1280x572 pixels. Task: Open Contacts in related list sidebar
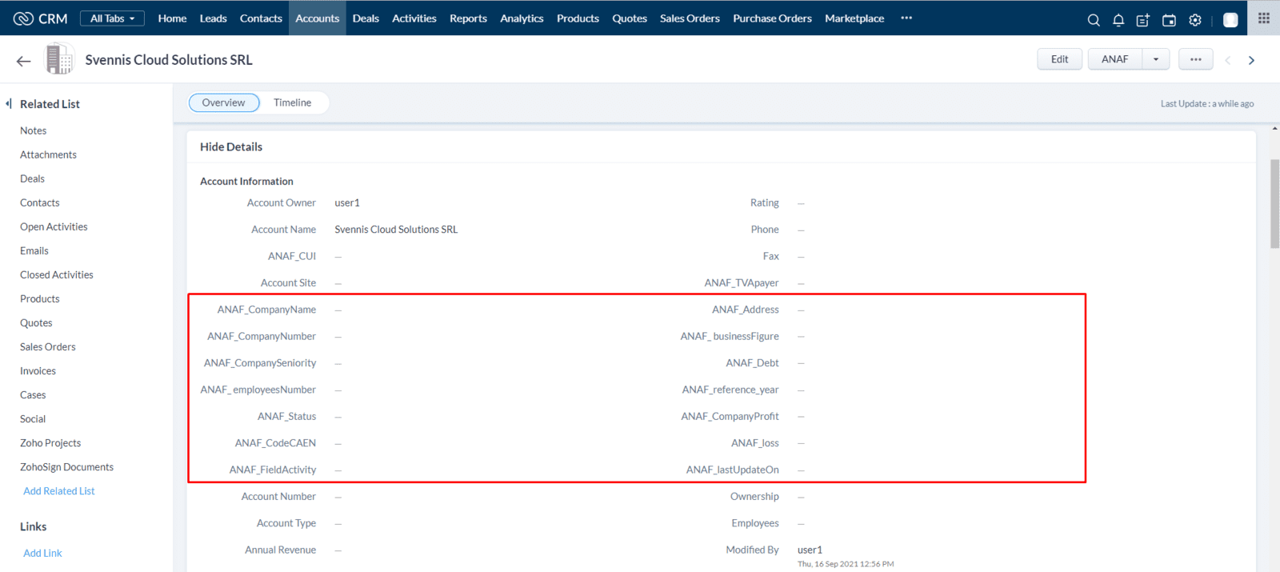pyautogui.click(x=40, y=202)
